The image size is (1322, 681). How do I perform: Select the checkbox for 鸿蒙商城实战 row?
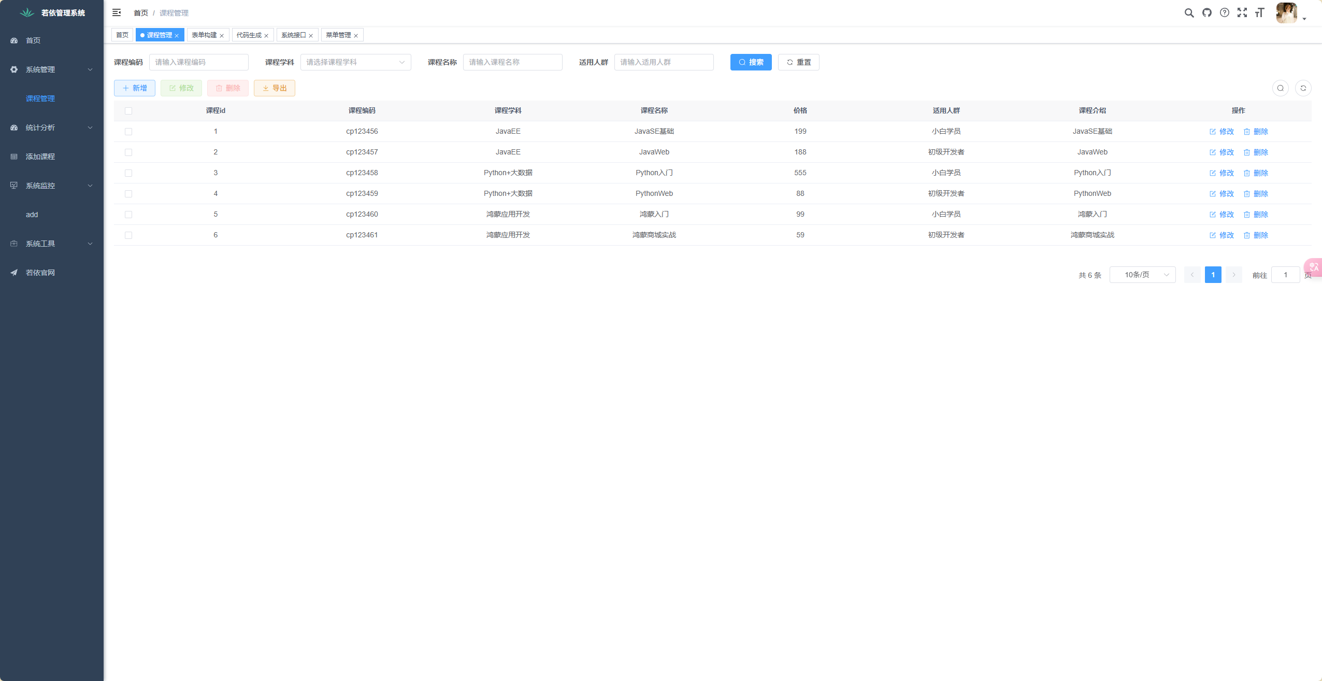click(128, 235)
